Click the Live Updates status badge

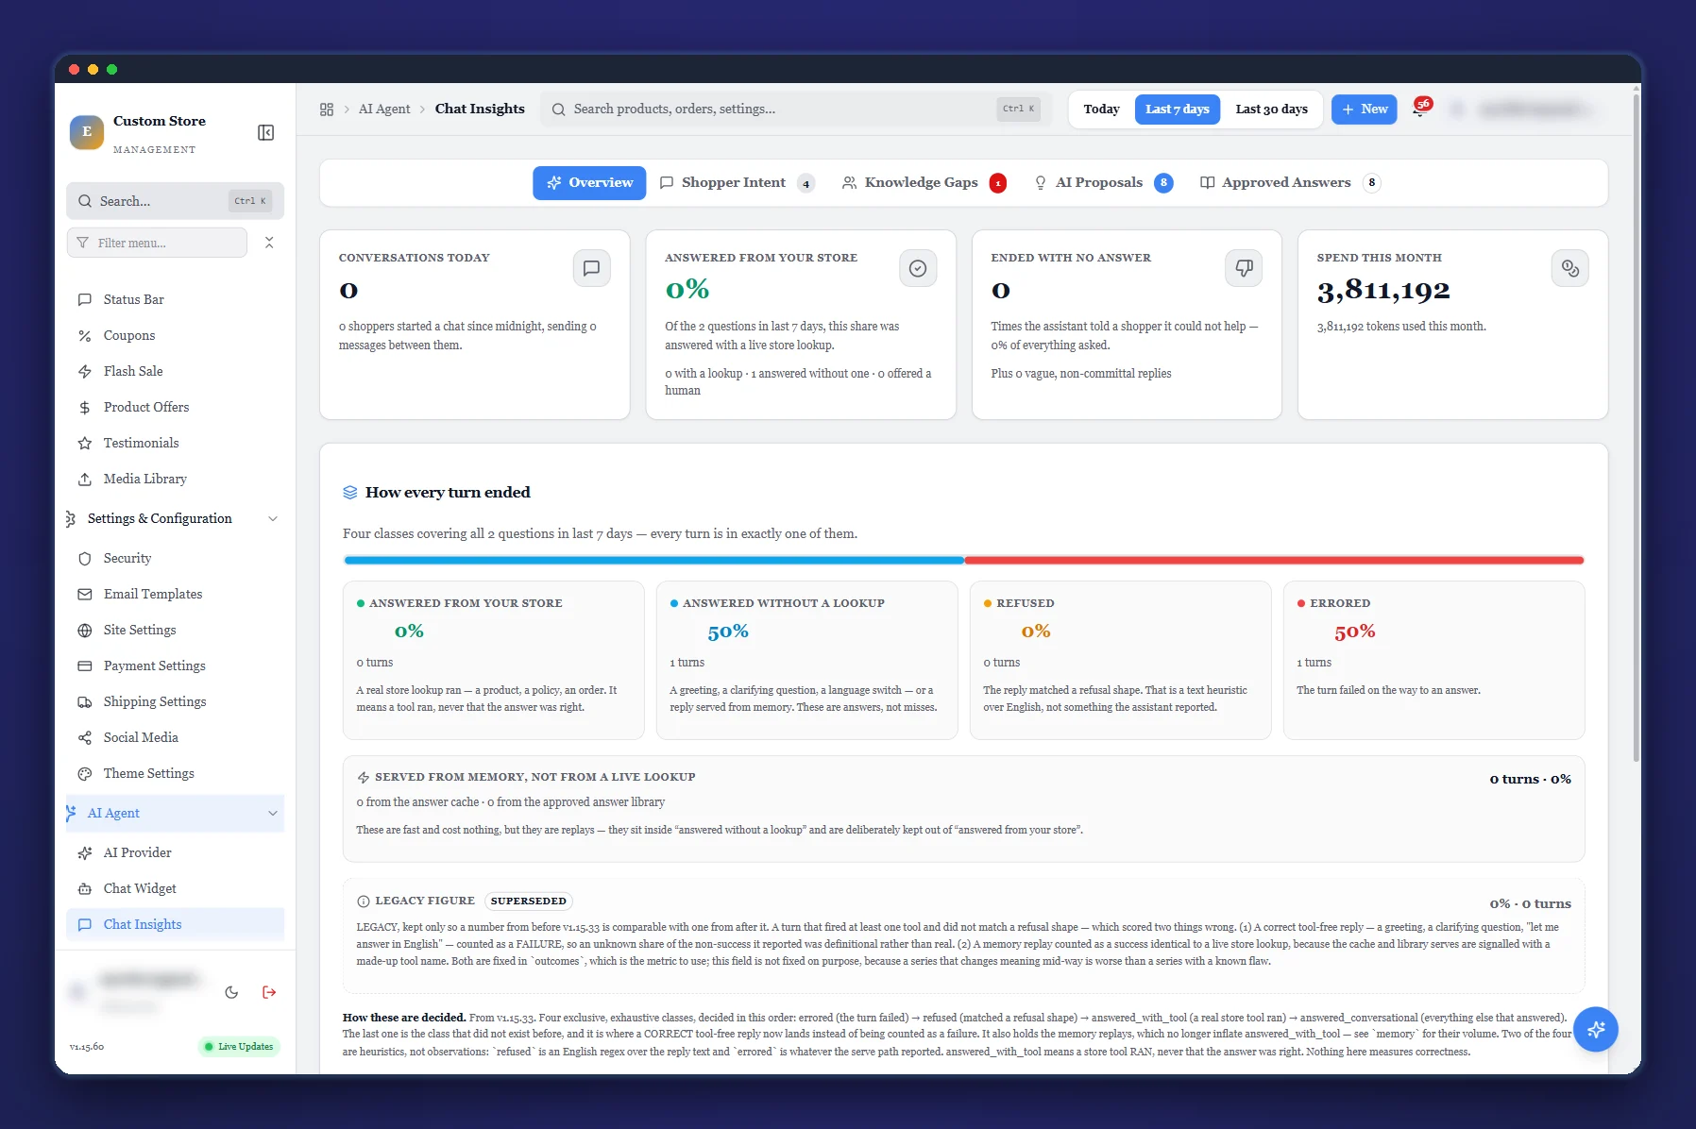pos(239,1046)
